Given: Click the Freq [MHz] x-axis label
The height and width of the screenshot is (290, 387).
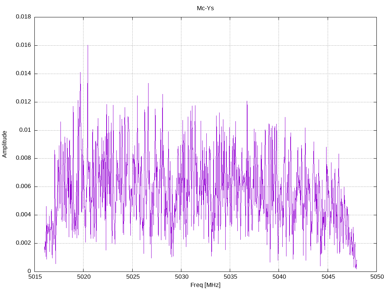Looking at the screenshot, I should click(205, 285).
